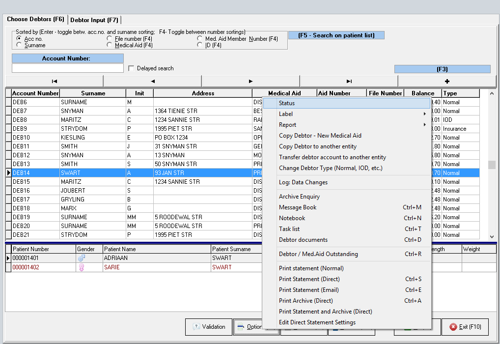Open the Validation button
The width and height of the screenshot is (500, 344).
pyautogui.click(x=209, y=327)
